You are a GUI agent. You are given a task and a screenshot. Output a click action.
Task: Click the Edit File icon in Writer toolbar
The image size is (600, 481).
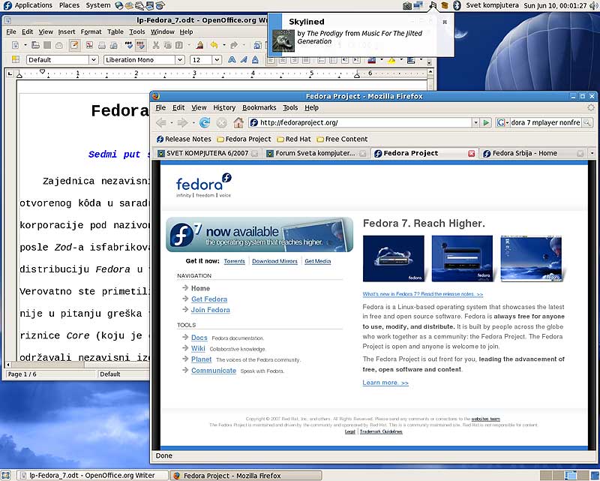tap(74, 45)
